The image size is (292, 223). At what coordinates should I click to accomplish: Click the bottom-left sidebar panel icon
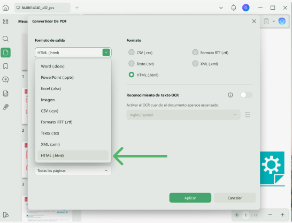tap(5, 215)
